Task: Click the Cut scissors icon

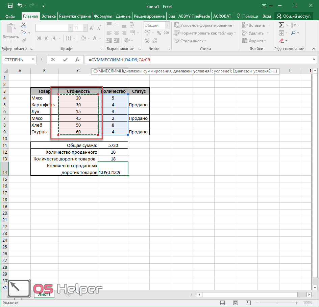Action: point(24,25)
